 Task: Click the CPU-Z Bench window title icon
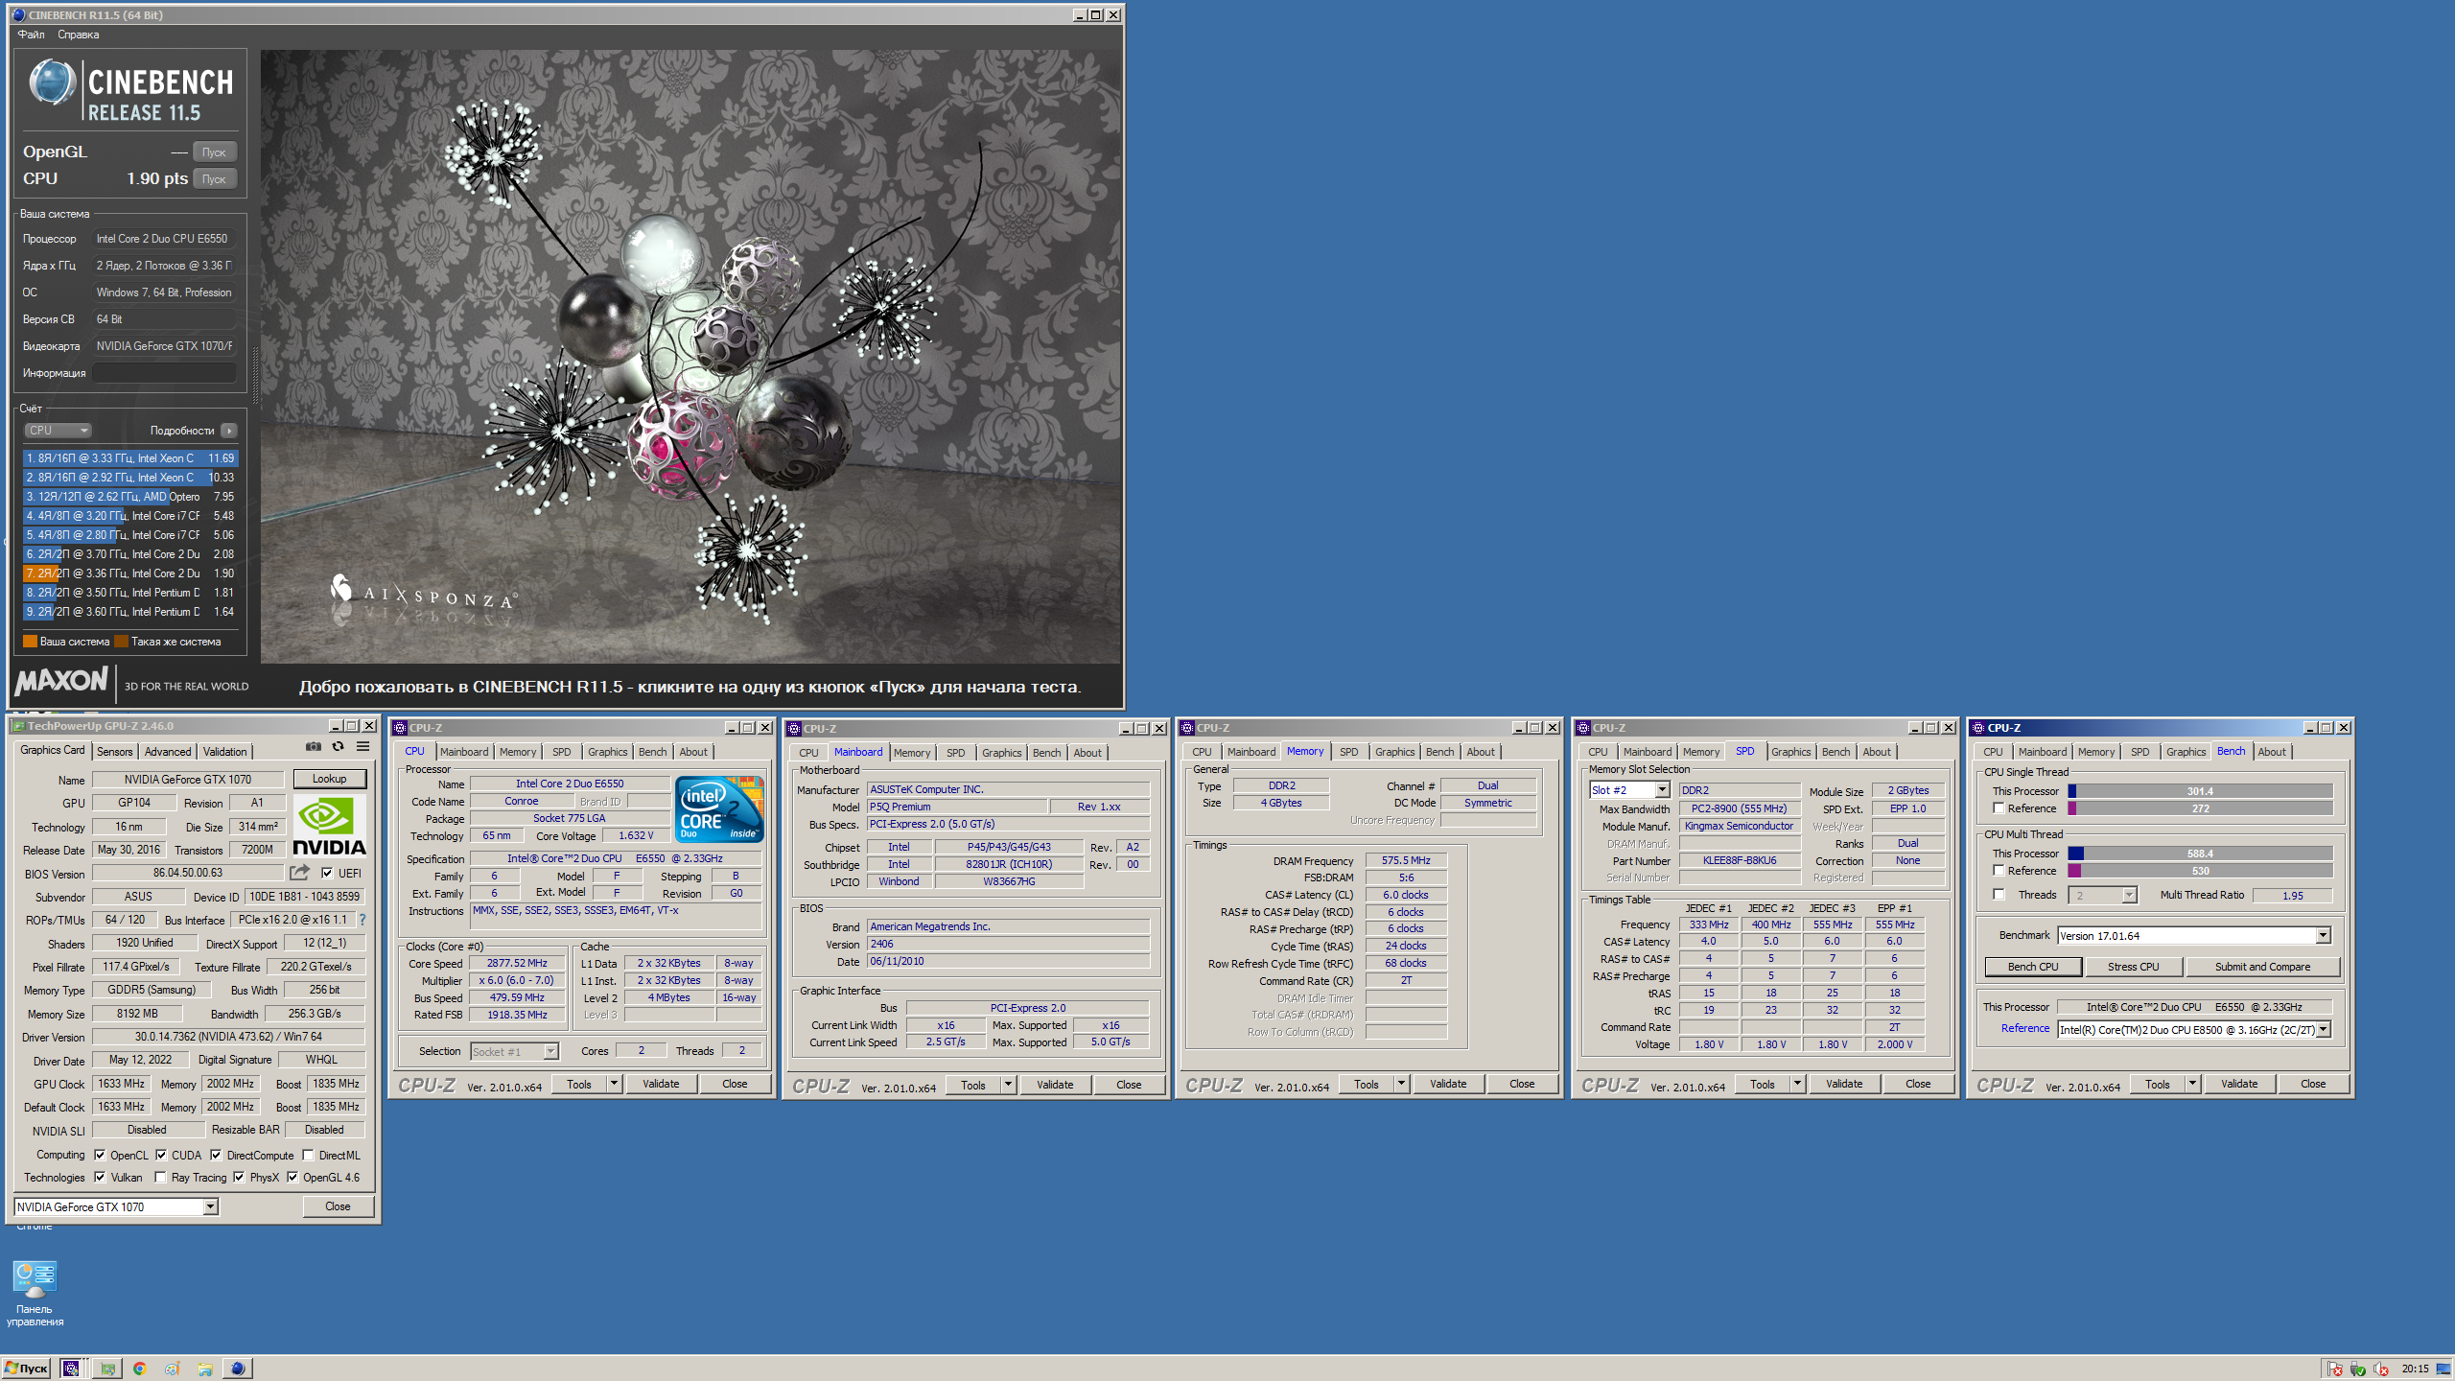pyautogui.click(x=1977, y=728)
